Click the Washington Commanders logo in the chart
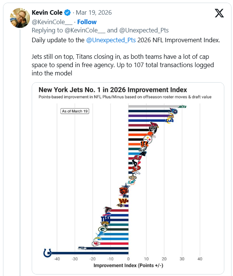Screen dimensions: 233x276 [122, 201]
